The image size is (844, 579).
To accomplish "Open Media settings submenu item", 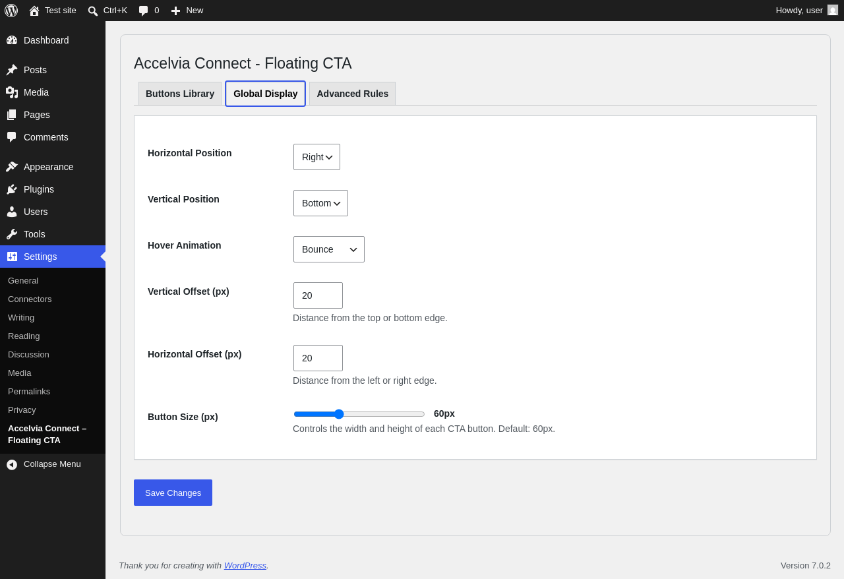I will [19, 373].
